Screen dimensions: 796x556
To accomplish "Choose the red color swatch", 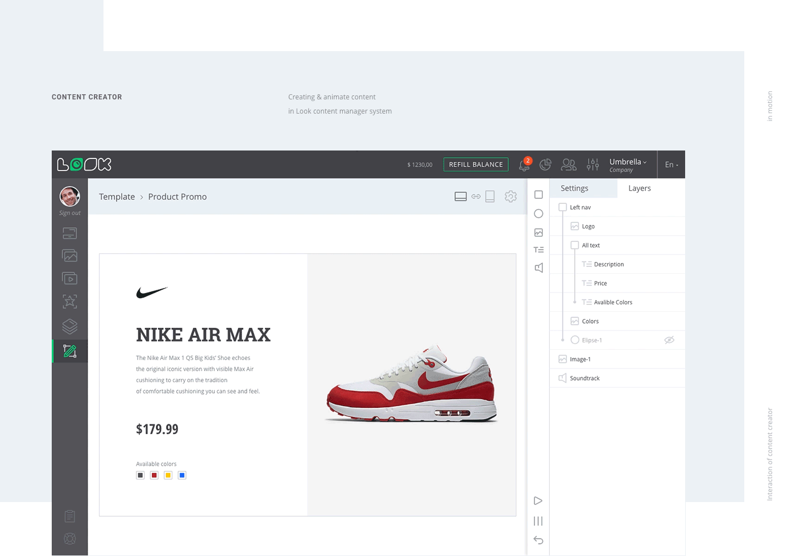I will pos(154,475).
